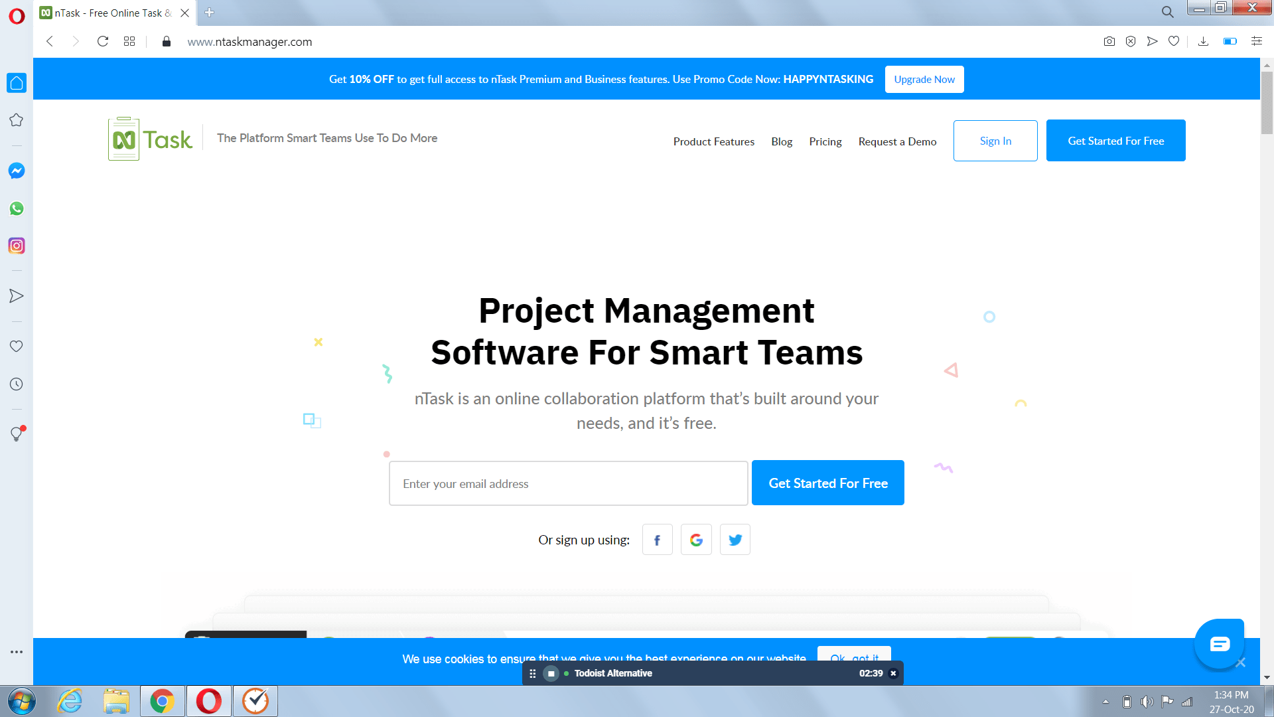Viewport: 1274px width, 717px height.
Task: Sign up with Facebook icon
Action: [x=657, y=540]
